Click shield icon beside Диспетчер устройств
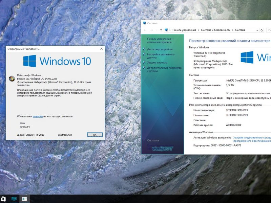This screenshot has height=203, width=271. (x=144, y=49)
